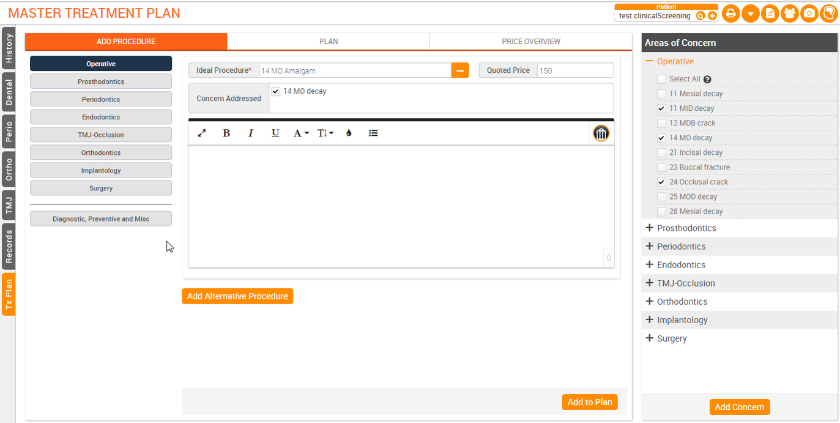This screenshot has width=840, height=423.
Task: Open the library icon in the editor toolbar
Action: [x=601, y=133]
